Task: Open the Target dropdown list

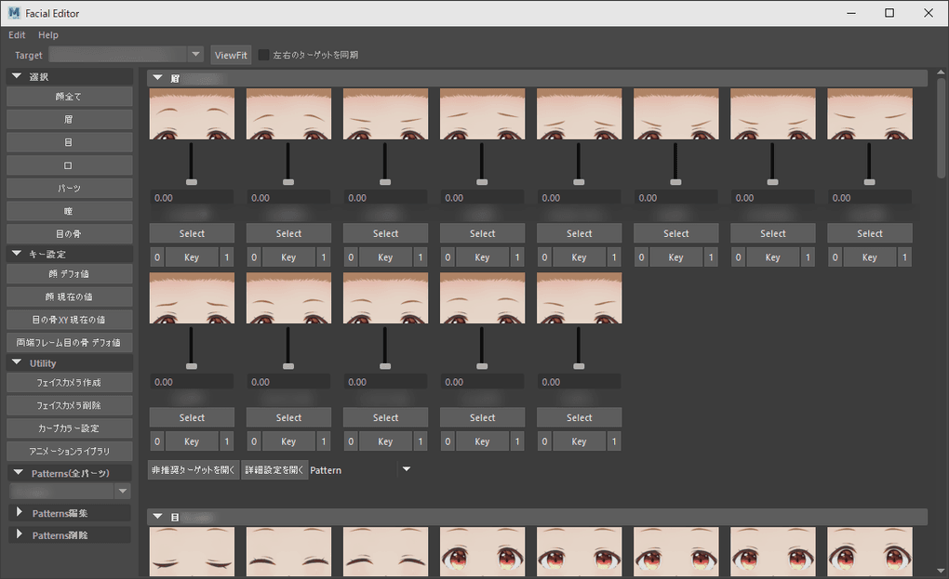Action: pyautogui.click(x=194, y=55)
